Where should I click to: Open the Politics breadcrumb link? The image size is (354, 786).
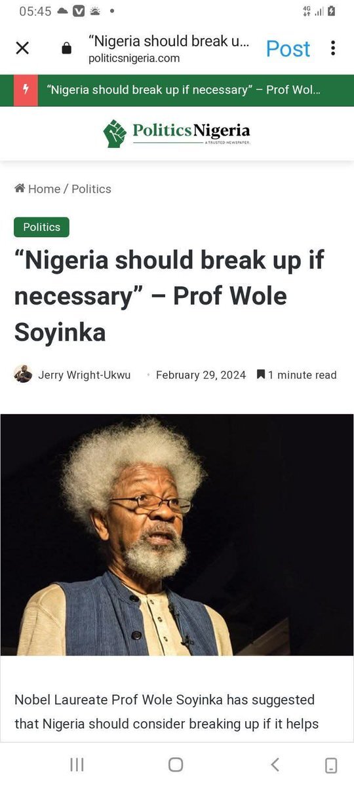click(x=91, y=189)
